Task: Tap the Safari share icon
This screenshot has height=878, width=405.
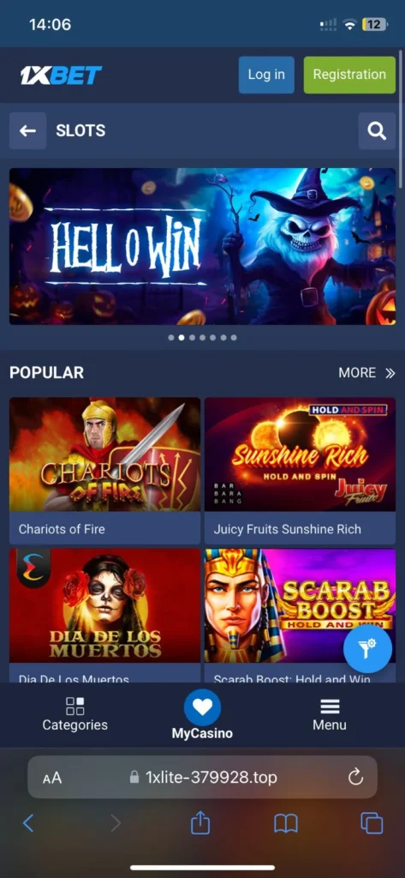Action: (200, 822)
